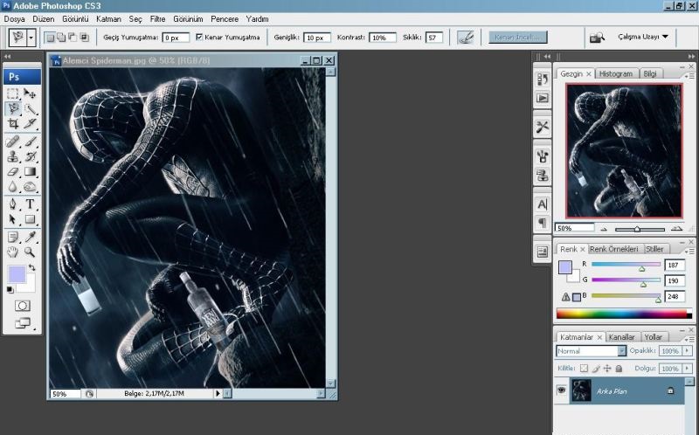Open the Filtre menu
This screenshot has width=699, height=435.
pos(157,19)
